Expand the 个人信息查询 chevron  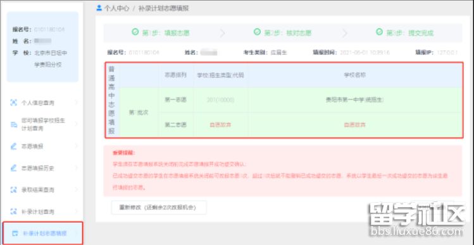pyautogui.click(x=76, y=103)
